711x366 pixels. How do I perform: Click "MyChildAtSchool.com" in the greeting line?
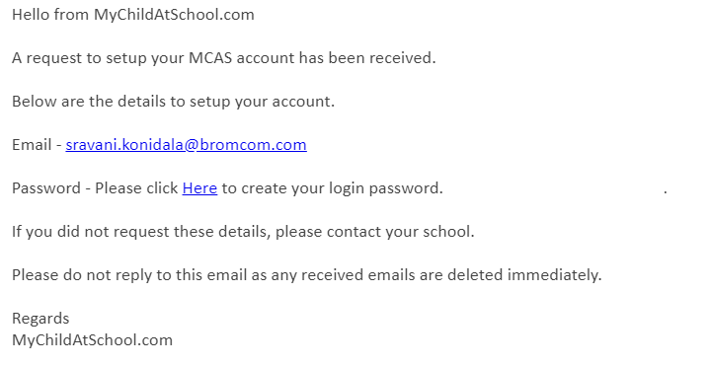click(174, 15)
